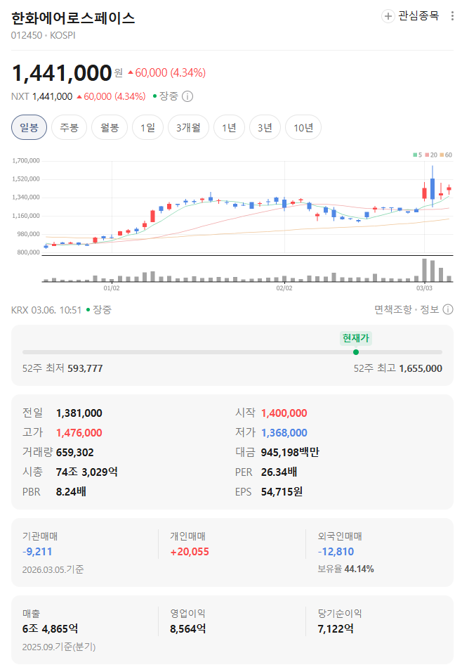Image resolution: width=462 pixels, height=672 pixels.
Task: Switch the chart to 3개월 range
Action: point(188,127)
